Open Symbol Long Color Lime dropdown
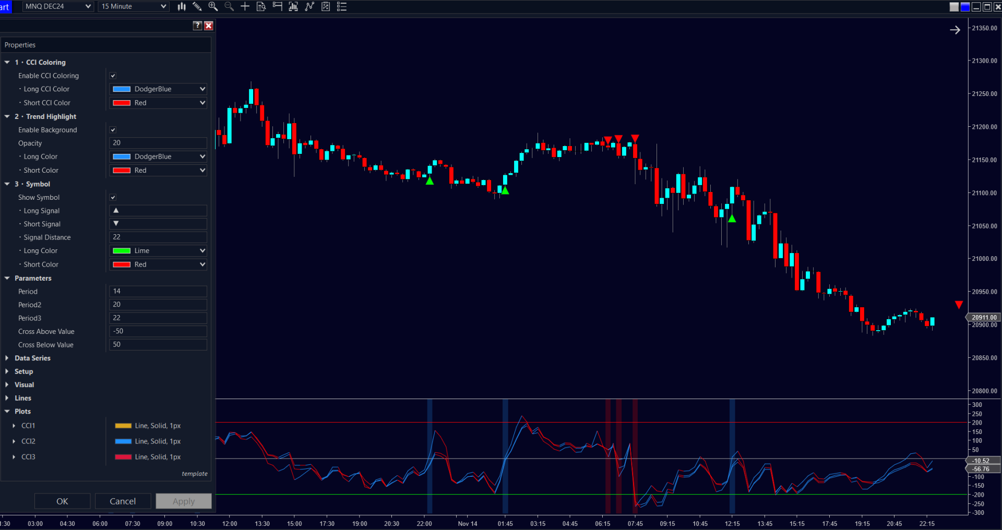 click(158, 251)
